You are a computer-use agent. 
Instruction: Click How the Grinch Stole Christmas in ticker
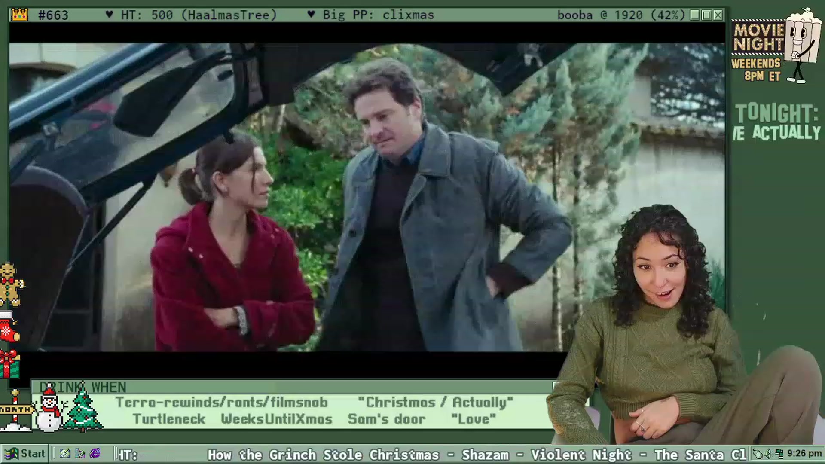323,455
